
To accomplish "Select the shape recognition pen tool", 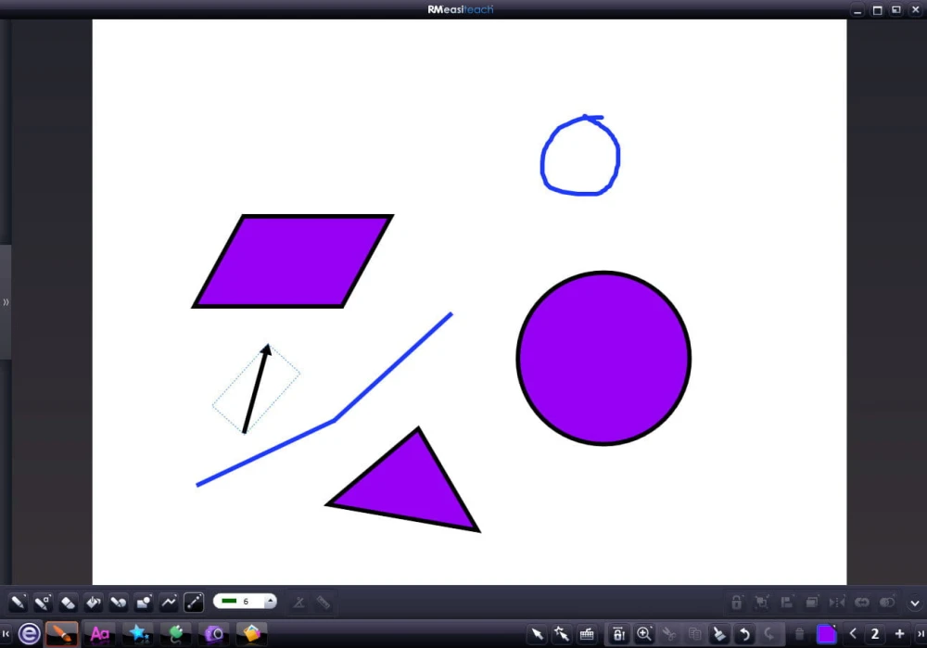I will 119,602.
